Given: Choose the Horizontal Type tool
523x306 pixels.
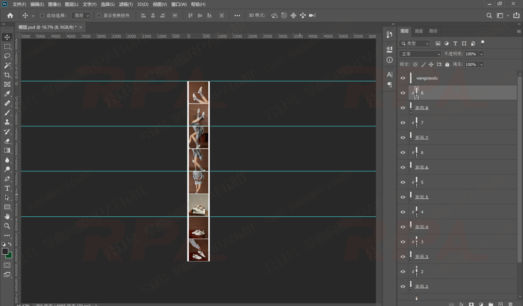Looking at the screenshot, I should point(7,188).
